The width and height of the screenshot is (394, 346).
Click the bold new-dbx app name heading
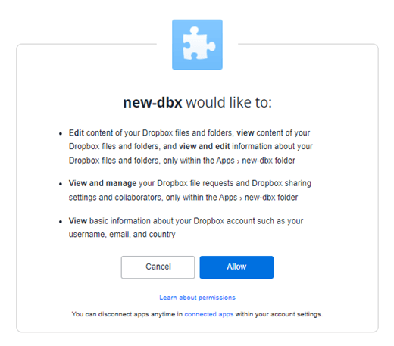coord(152,102)
